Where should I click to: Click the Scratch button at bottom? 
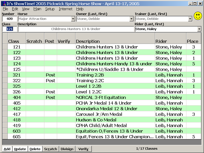click(50, 149)
